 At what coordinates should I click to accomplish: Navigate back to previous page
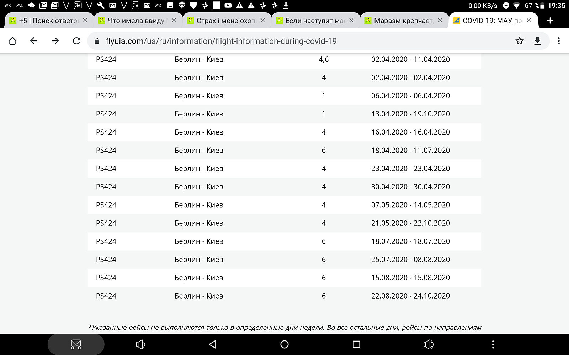[34, 41]
